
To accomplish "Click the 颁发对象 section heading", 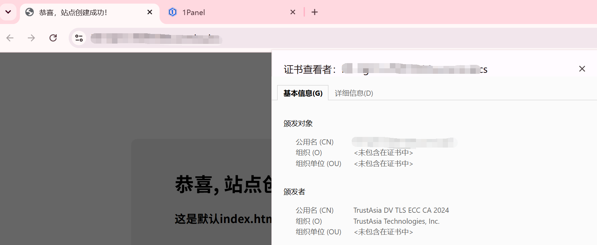I will pos(298,124).
